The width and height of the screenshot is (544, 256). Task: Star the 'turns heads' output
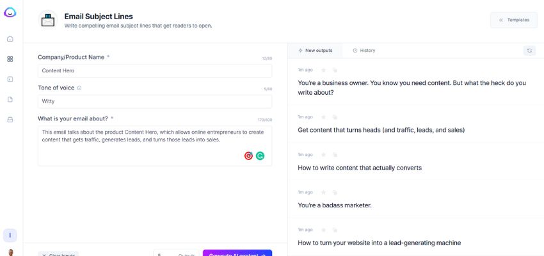(x=324, y=117)
